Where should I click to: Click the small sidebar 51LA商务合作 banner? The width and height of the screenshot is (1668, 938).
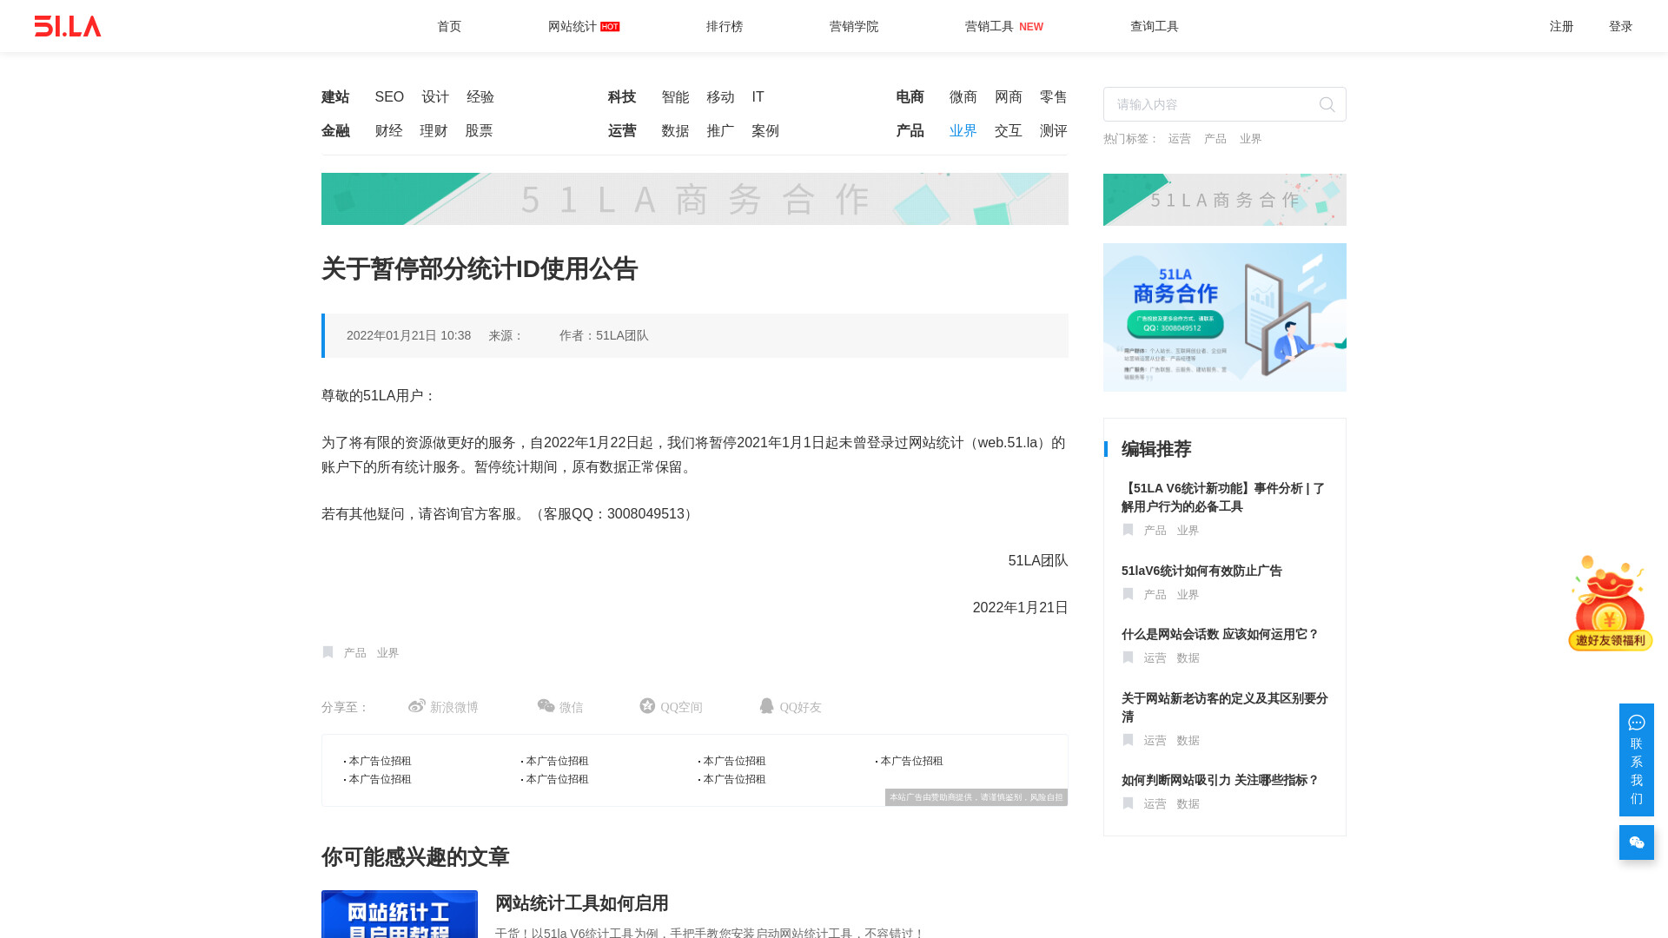pyautogui.click(x=1225, y=200)
